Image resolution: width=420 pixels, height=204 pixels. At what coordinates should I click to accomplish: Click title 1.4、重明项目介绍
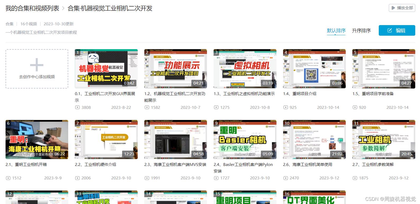(x=300, y=94)
